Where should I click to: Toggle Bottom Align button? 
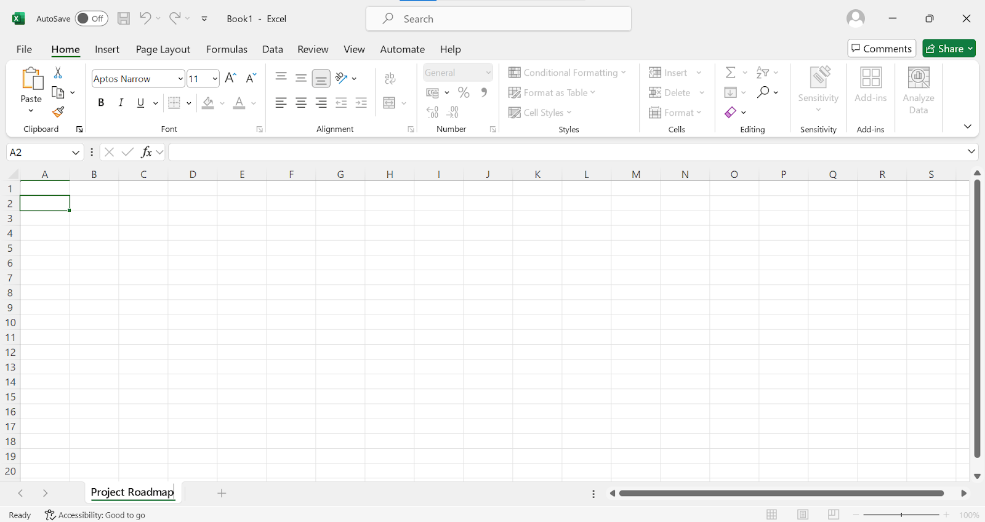pyautogui.click(x=321, y=78)
